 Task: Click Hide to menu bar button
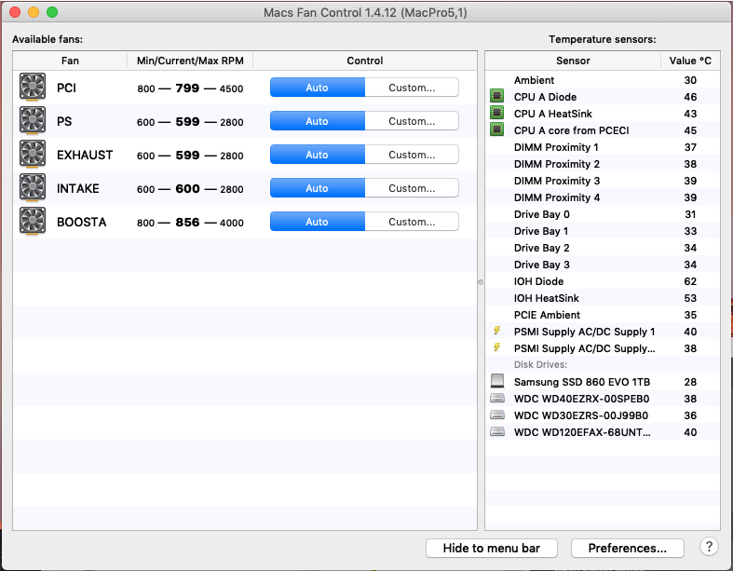[x=492, y=548]
